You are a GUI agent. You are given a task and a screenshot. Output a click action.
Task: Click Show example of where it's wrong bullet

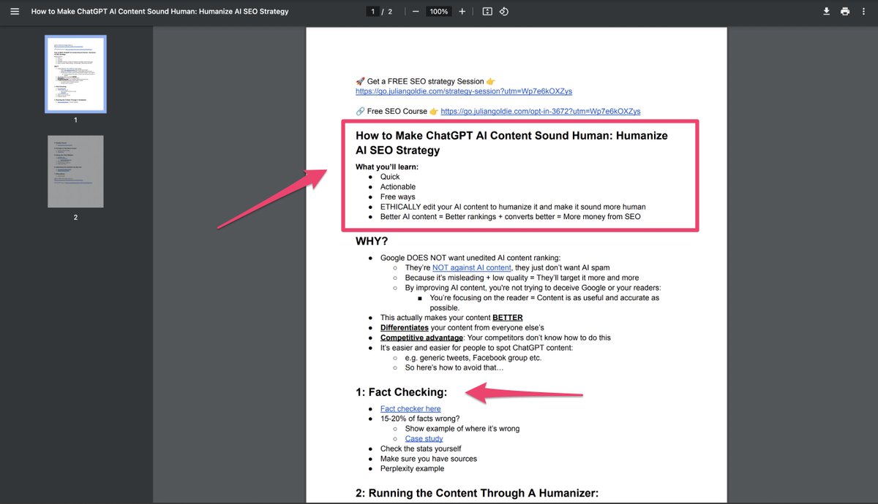pos(462,429)
